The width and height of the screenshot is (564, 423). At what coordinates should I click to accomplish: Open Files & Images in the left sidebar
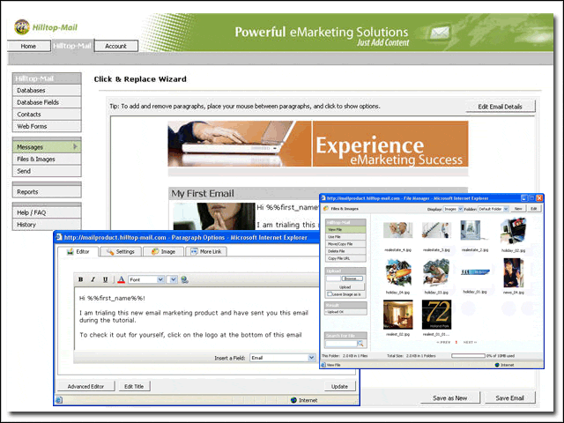tap(47, 159)
